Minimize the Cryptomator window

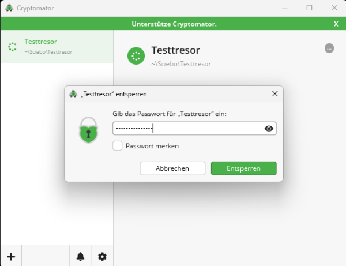pyautogui.click(x=284, y=8)
